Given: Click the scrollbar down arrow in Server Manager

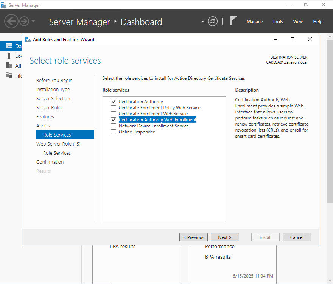Looking at the screenshot, I should pyautogui.click(x=330, y=281).
